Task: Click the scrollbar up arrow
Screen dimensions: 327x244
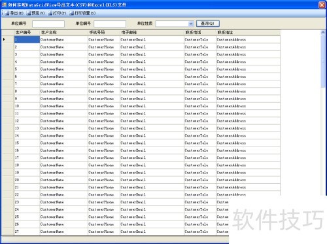Action: (323, 32)
